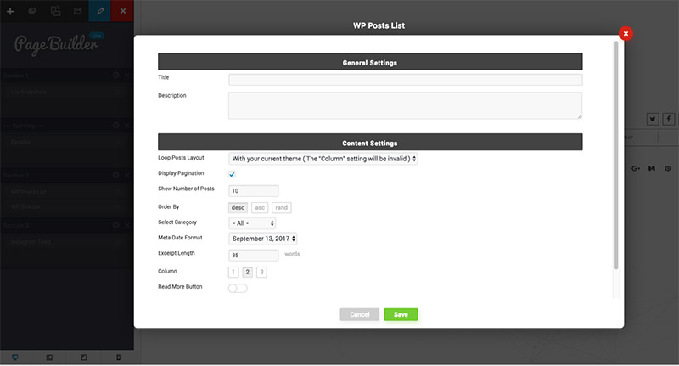Enable the Read More Button toggle
679x366 pixels.
238,288
